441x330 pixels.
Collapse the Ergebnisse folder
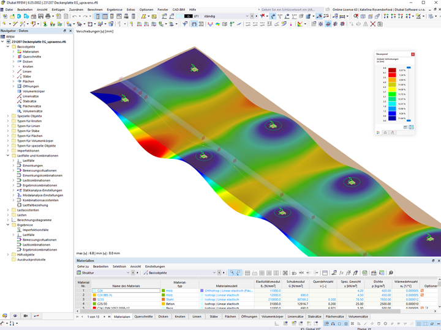click(x=8, y=225)
